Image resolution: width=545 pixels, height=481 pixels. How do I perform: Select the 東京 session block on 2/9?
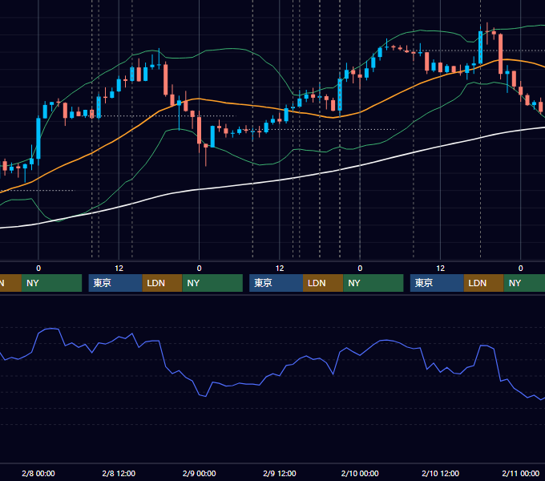tap(276, 283)
